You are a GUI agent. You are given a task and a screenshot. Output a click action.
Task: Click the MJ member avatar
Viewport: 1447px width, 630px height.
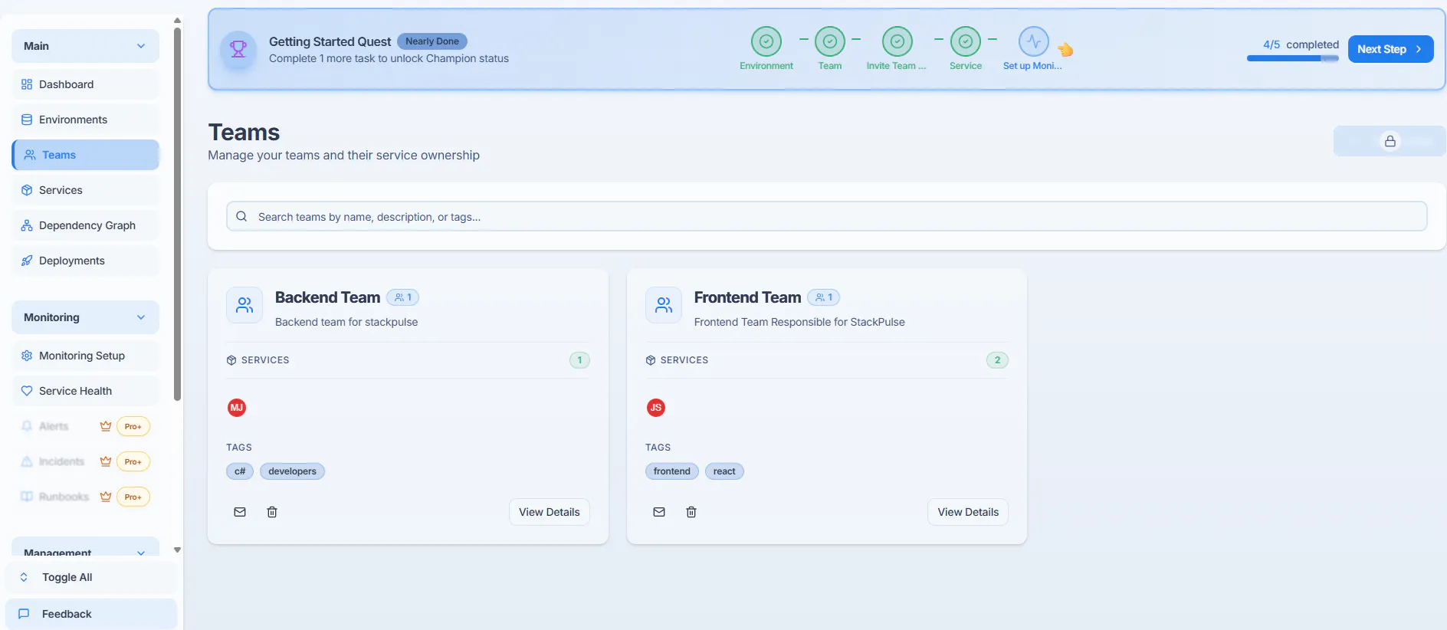point(237,408)
